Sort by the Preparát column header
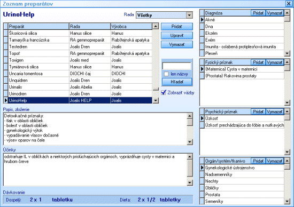This screenshot has width=294, height=207. 38,26
